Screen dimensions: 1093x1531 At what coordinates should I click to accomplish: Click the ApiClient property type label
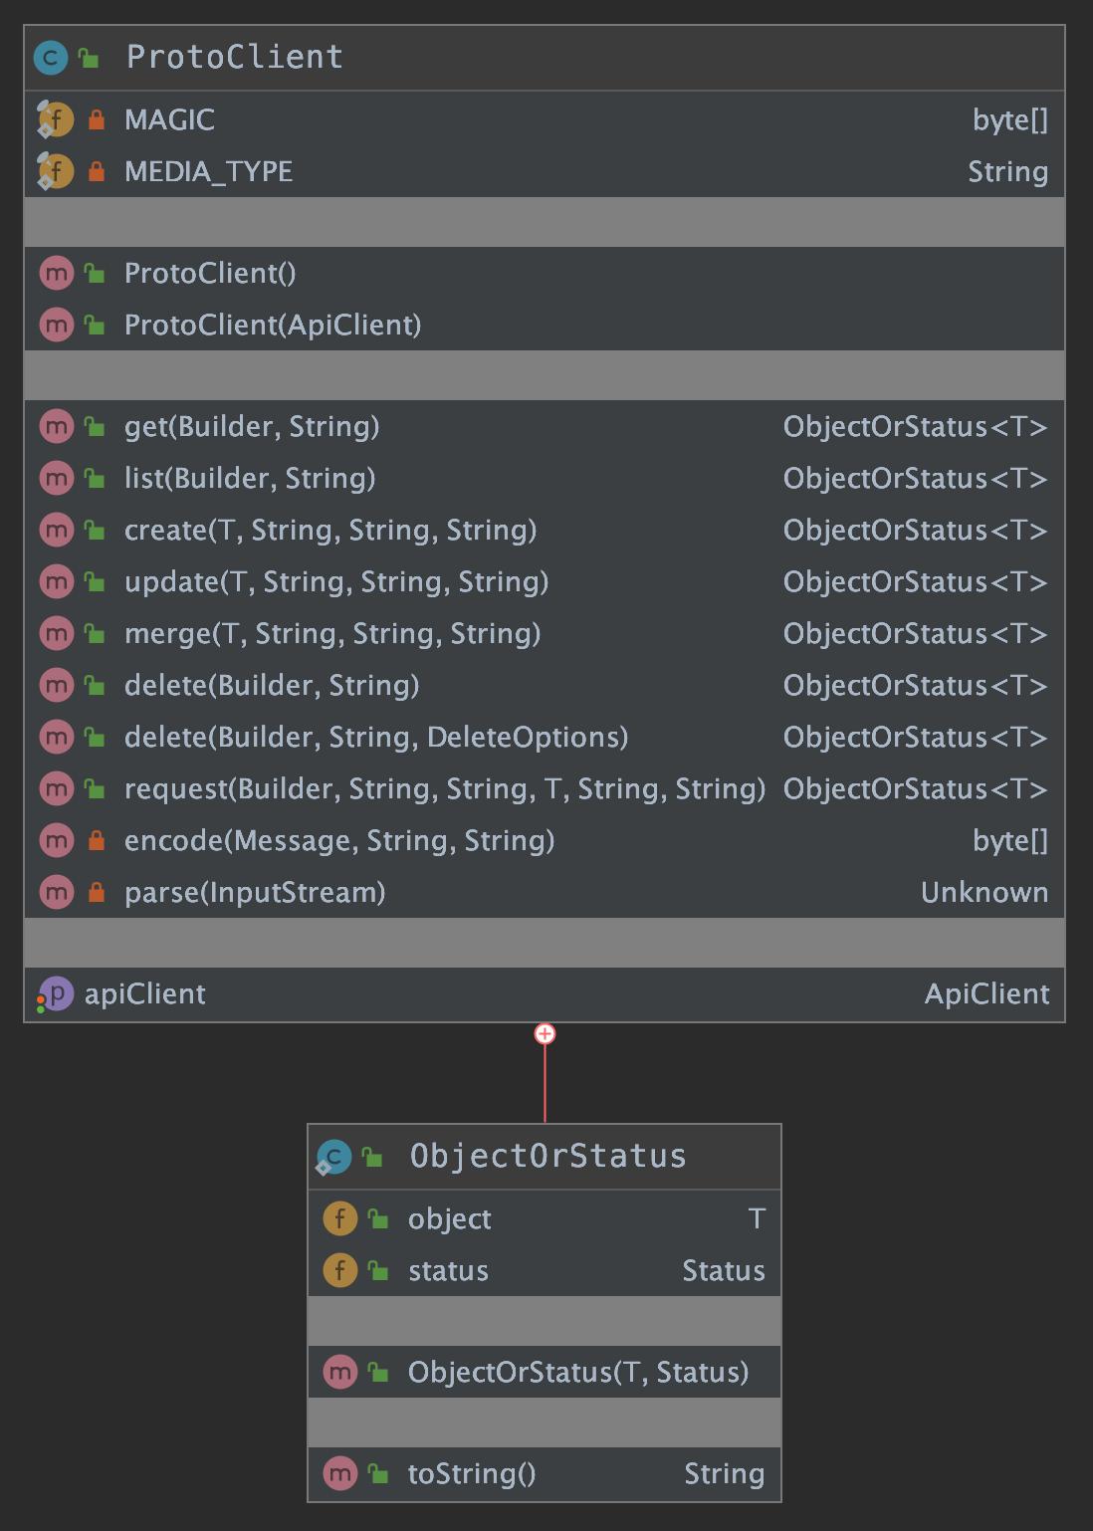tap(986, 994)
